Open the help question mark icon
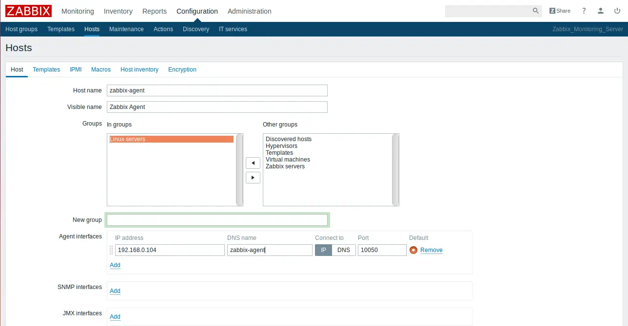Screen dimensions: 628x326 584,11
